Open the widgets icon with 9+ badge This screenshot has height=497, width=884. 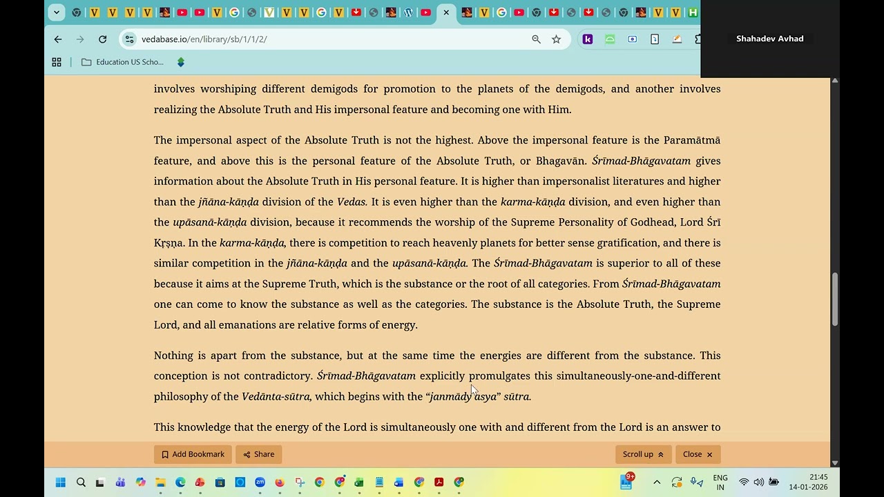pos(626,482)
